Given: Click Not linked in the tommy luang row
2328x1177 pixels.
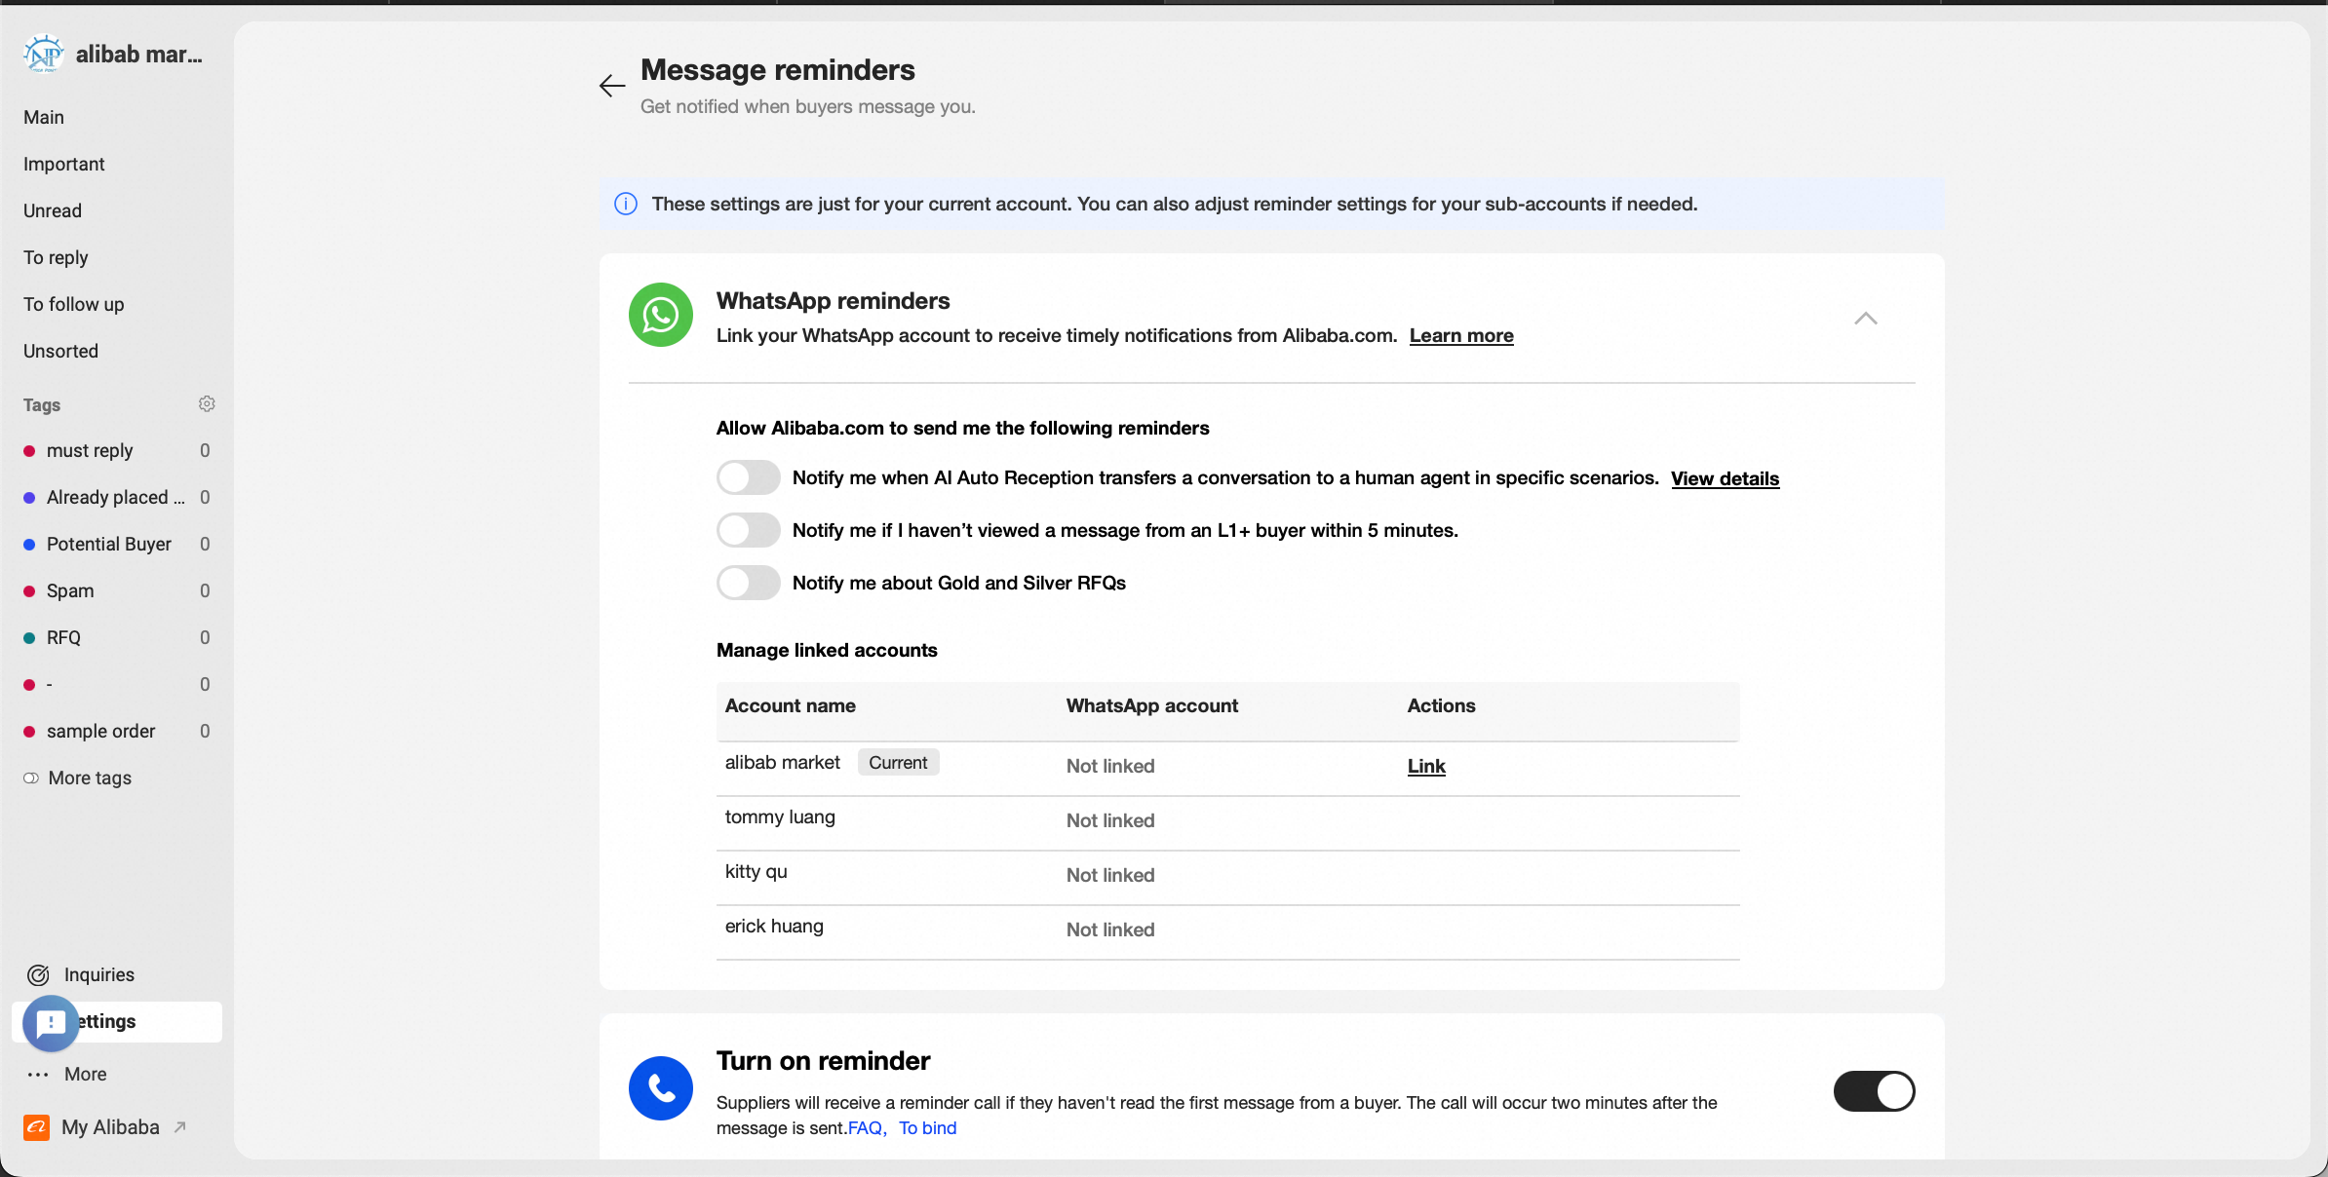Looking at the screenshot, I should pos(1110,820).
